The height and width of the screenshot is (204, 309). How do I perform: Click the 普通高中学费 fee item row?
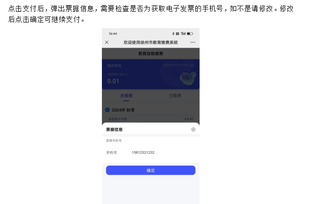click(x=151, y=119)
